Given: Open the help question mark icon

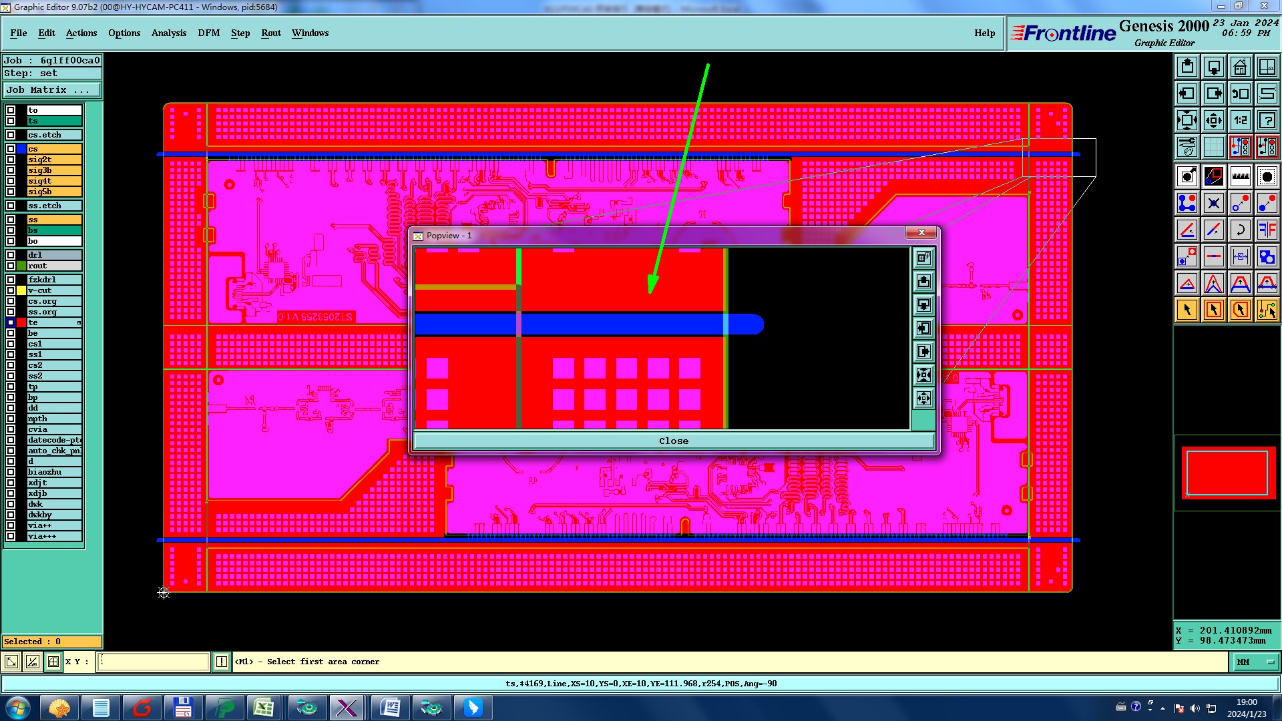Looking at the screenshot, I should pyautogui.click(x=1267, y=120).
